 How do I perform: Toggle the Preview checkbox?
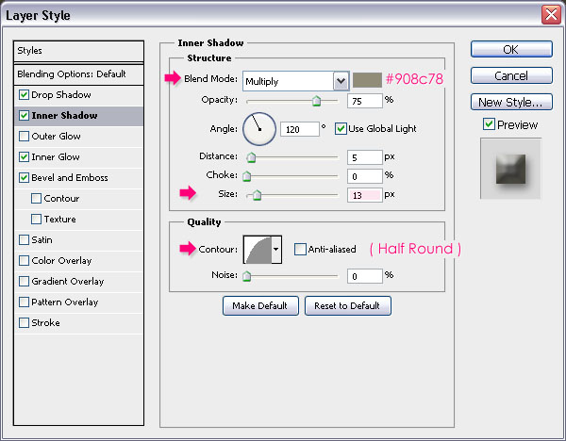point(489,124)
